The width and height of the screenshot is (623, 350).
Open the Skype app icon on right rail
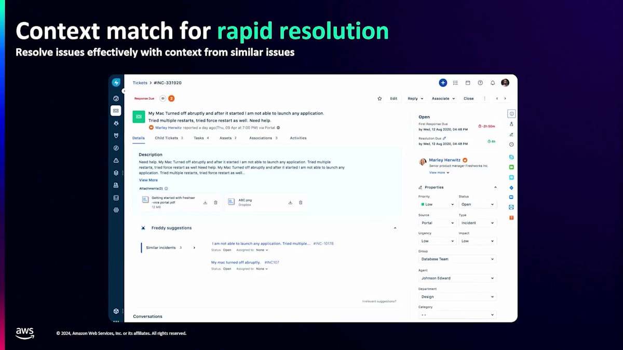[511, 157]
